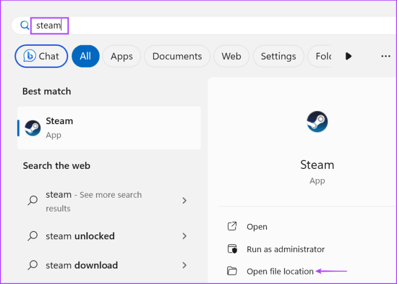Image resolution: width=397 pixels, height=284 pixels.
Task: Click the search magnifier icon in search box
Action: (24, 25)
